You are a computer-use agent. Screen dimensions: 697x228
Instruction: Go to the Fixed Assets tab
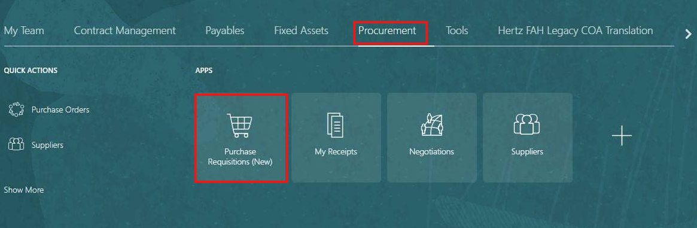(x=301, y=31)
